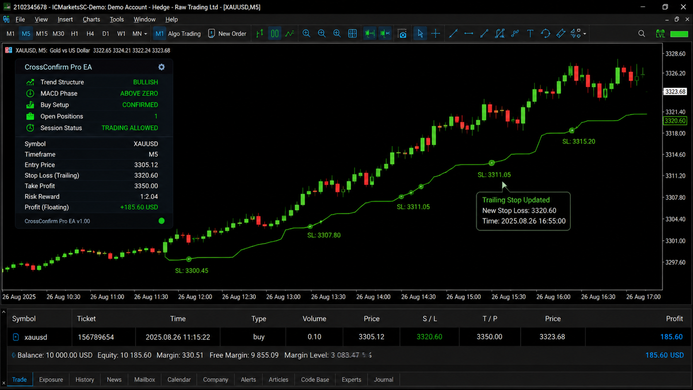Click the SL: 3300.45 chart marker label
Screen dimensions: 693x390
pos(191,271)
